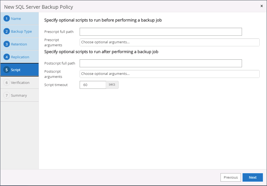This screenshot has height=186, width=267.
Task: Click the Next button
Action: point(253,178)
